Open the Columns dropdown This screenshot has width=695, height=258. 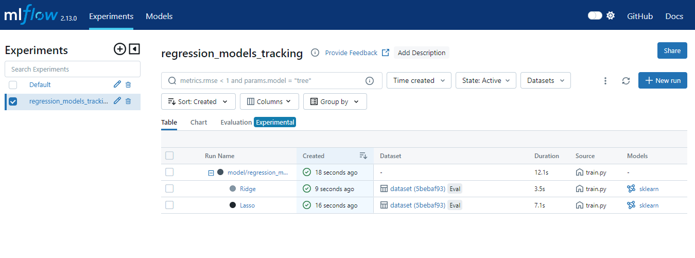coord(269,101)
